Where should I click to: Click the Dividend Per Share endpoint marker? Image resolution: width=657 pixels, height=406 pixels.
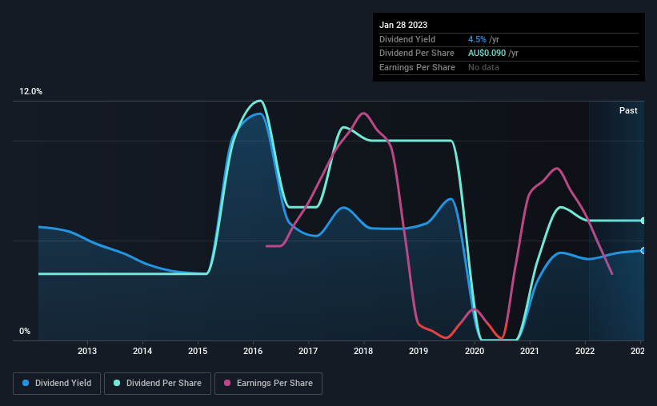click(x=643, y=221)
